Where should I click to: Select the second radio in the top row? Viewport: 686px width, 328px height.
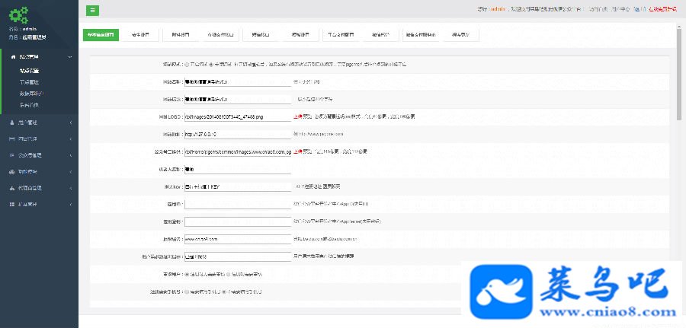211,64
